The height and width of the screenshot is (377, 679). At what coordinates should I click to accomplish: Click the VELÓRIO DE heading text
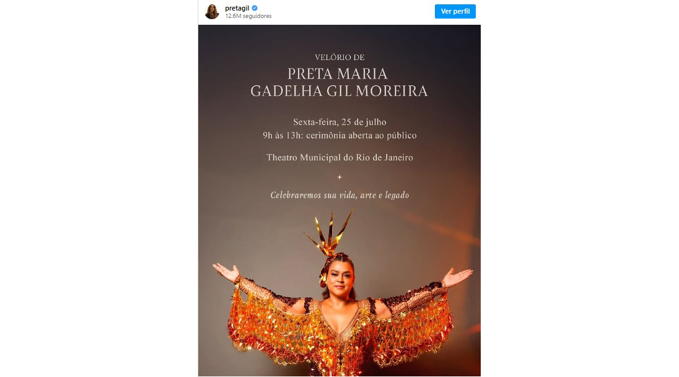click(x=339, y=57)
